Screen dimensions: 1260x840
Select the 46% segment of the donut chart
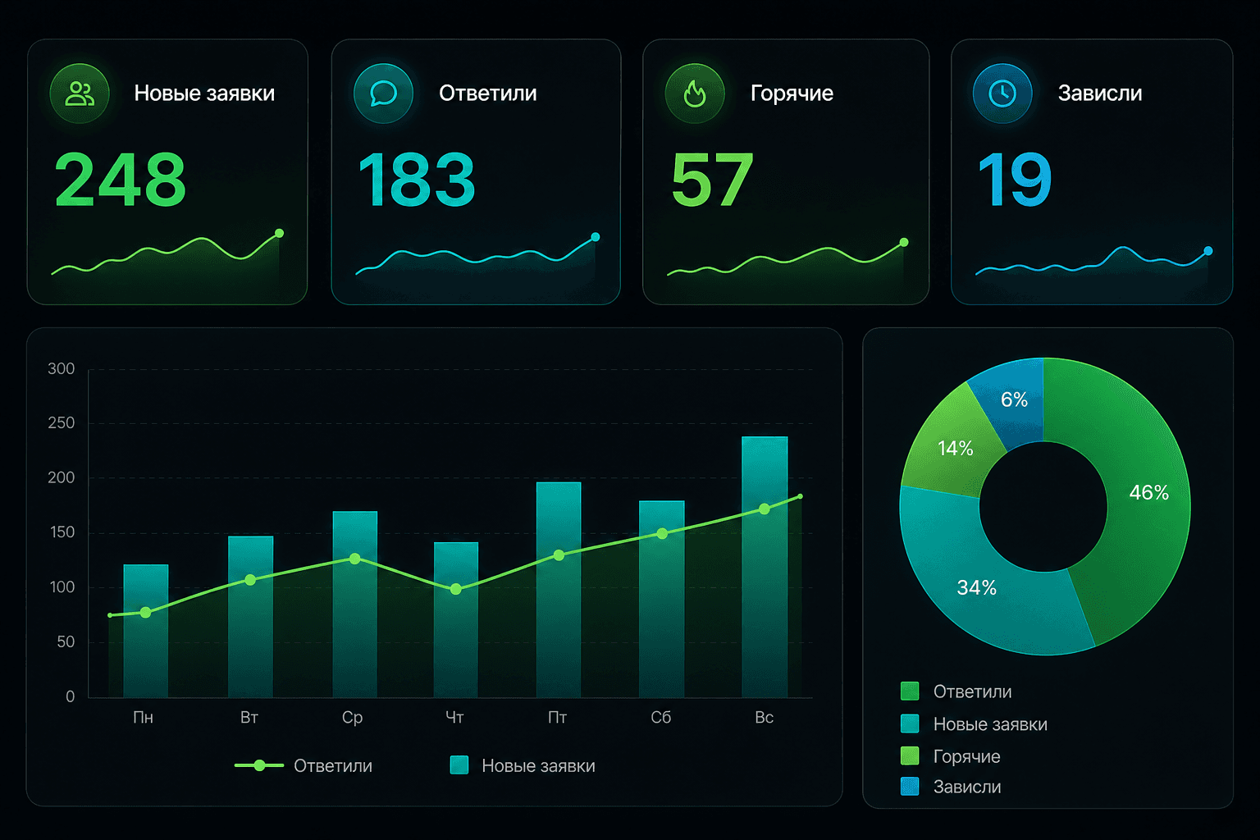(1148, 492)
